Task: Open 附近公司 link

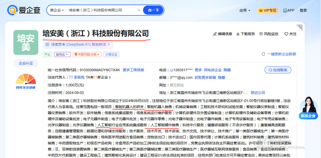Action: [x=258, y=93]
